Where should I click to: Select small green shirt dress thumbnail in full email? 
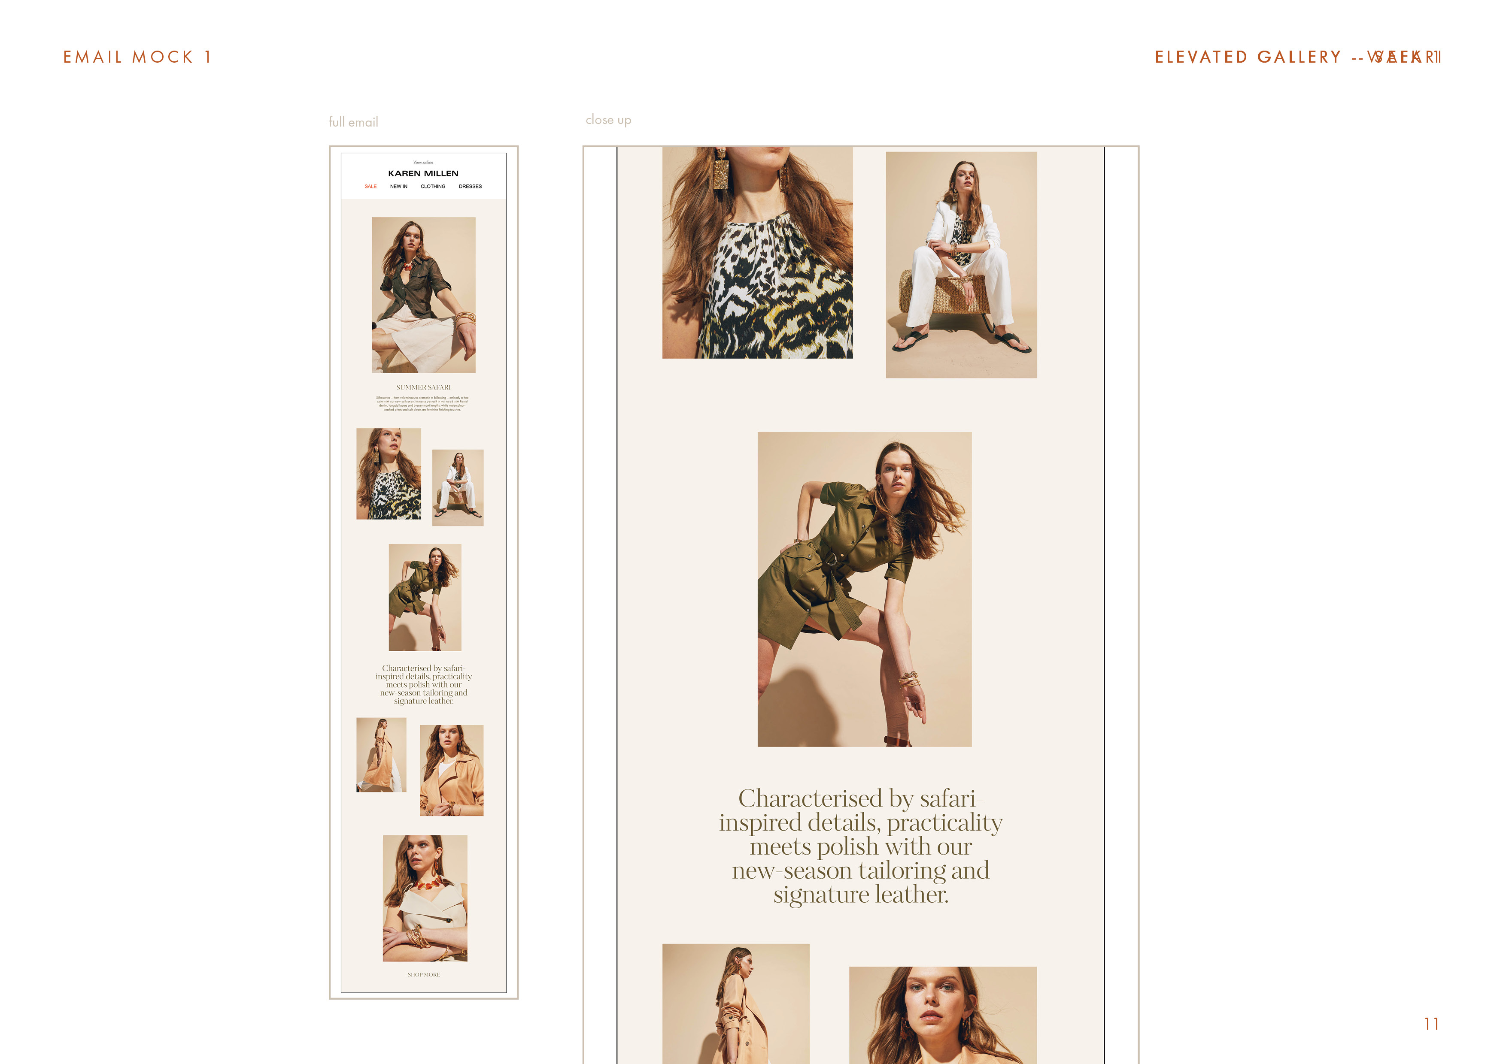point(425,597)
